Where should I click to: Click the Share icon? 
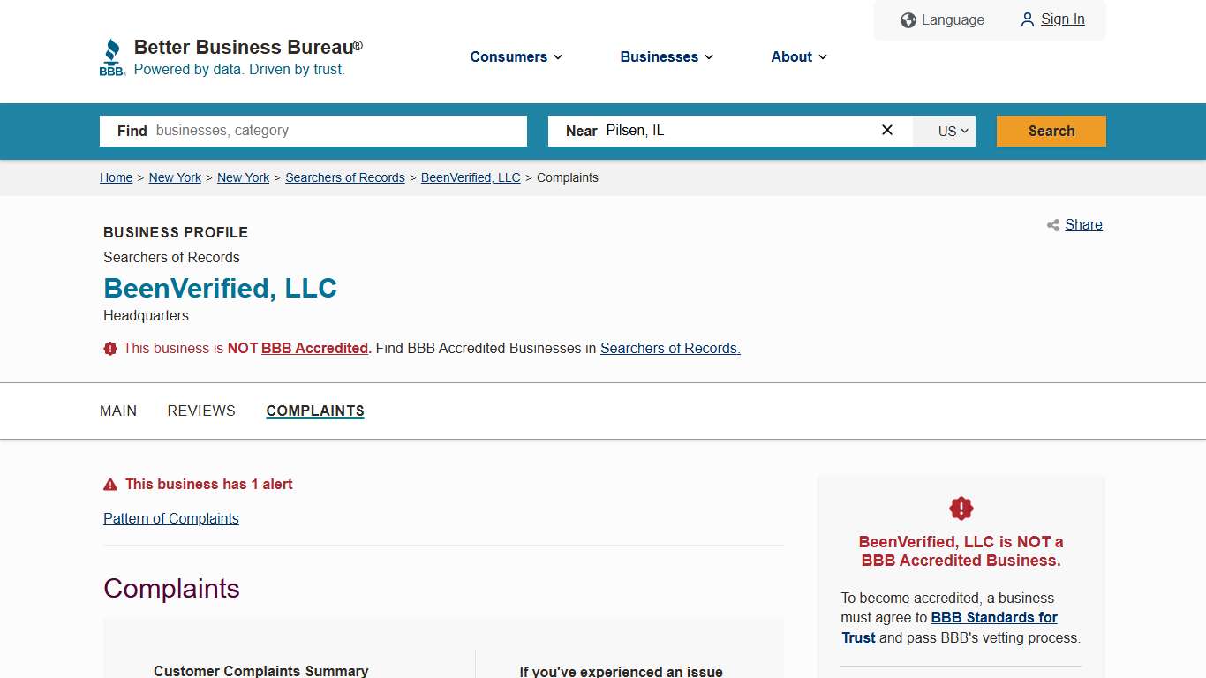click(x=1051, y=225)
